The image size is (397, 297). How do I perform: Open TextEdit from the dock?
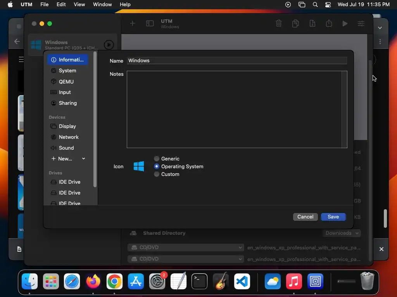(x=178, y=282)
